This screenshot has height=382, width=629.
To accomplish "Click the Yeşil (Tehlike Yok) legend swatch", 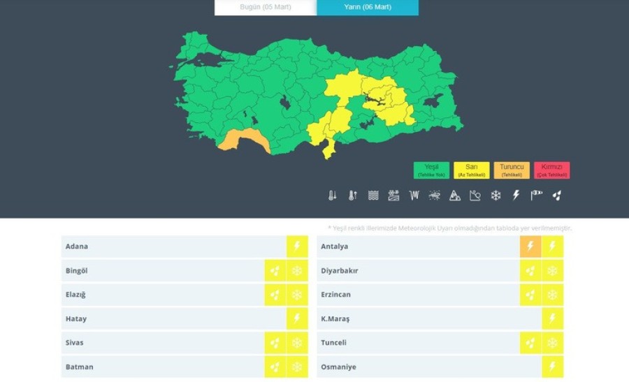I will (x=431, y=170).
